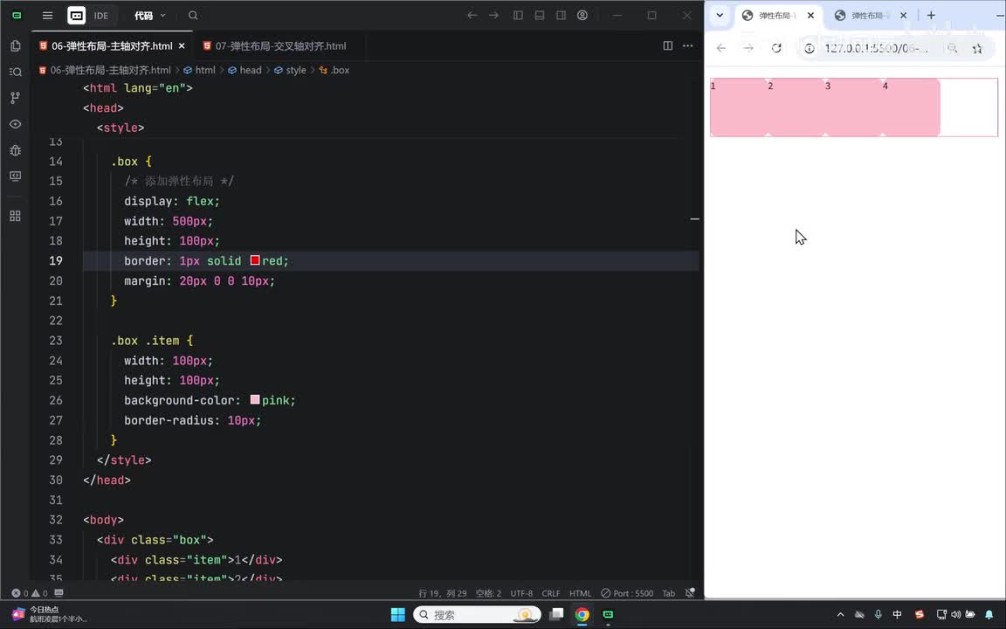Screen dimensions: 1006x629
Task: Click the IDE mode icon
Action: (x=76, y=16)
